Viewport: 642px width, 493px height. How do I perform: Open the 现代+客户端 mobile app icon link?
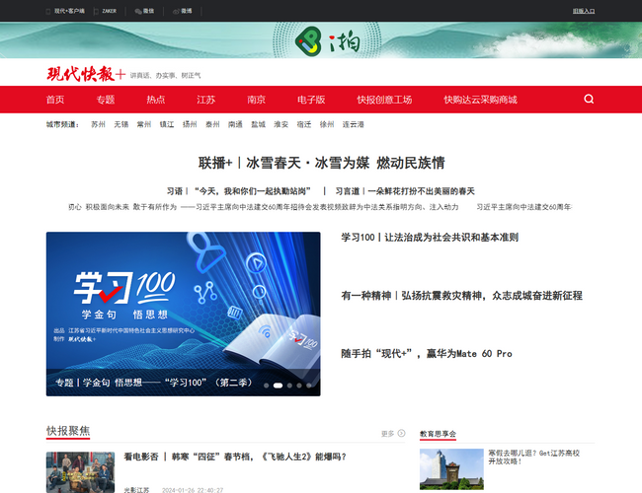[48, 11]
